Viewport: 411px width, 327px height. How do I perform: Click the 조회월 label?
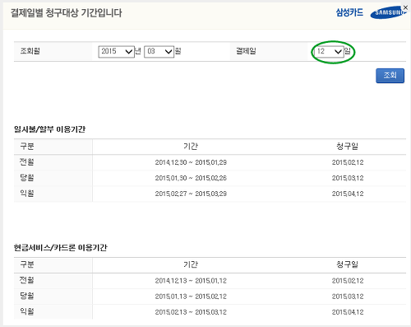tap(30, 51)
